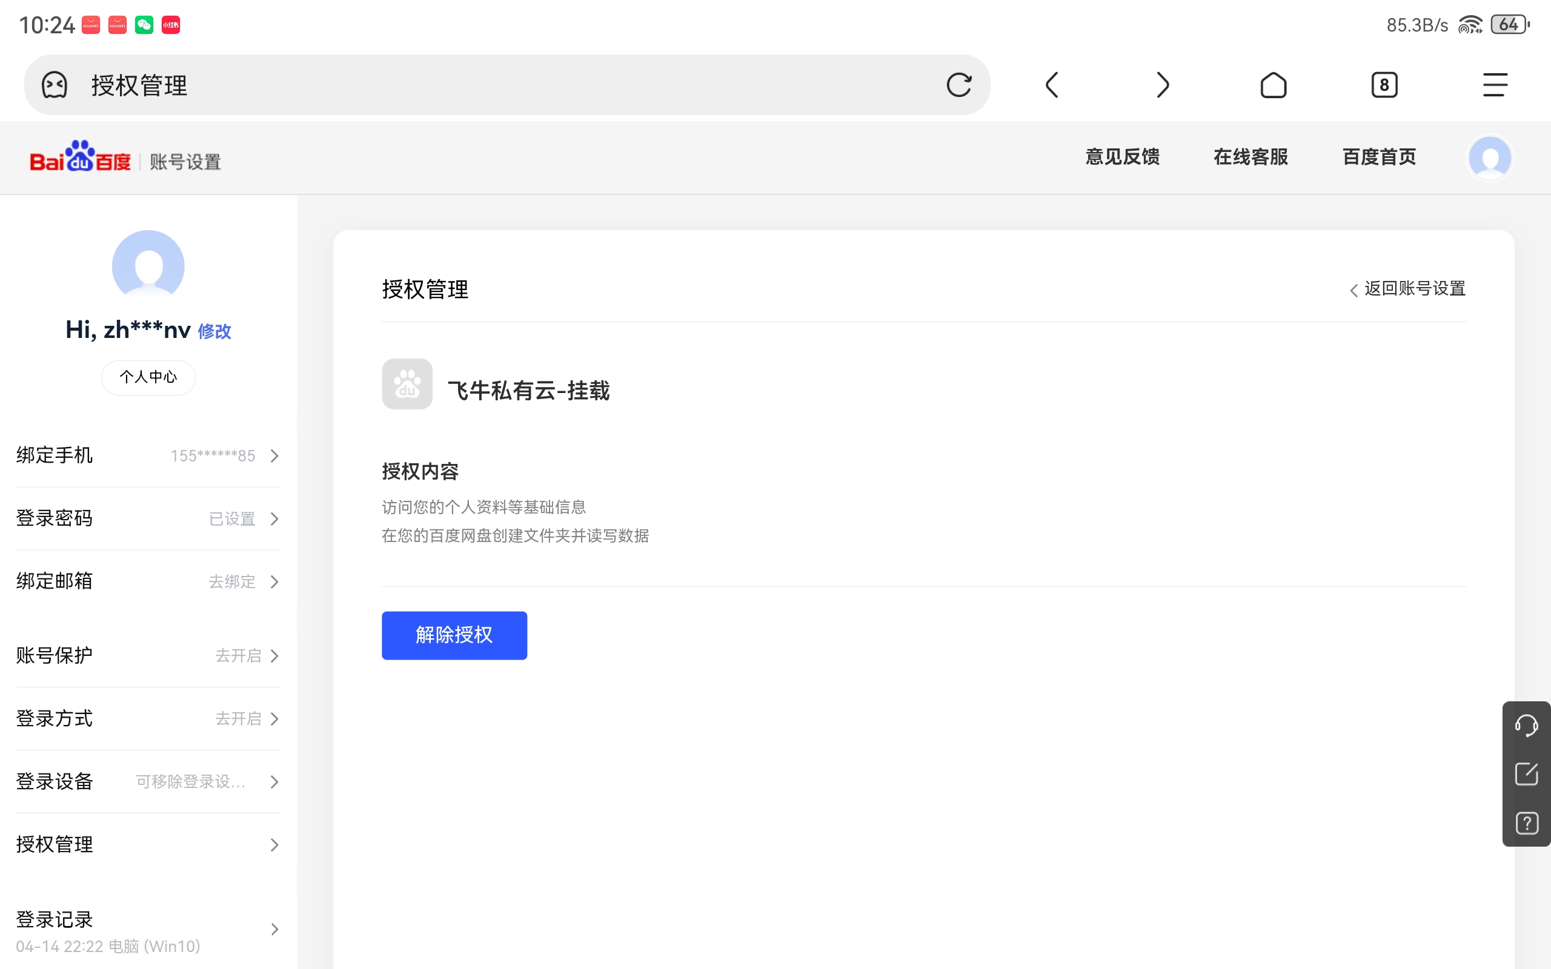
Task: Click the 账号设置 header label
Action: (185, 162)
